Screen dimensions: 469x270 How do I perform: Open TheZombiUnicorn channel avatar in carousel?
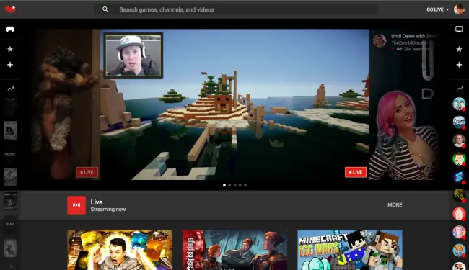coord(380,40)
